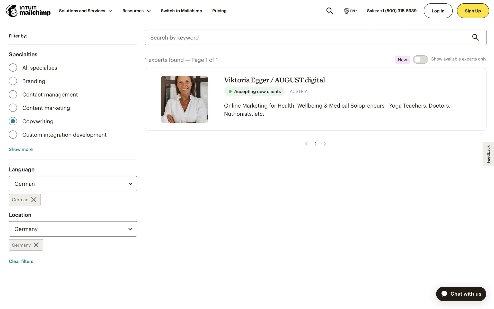Click Clear filters link
This screenshot has height=309, width=494.
[21, 261]
